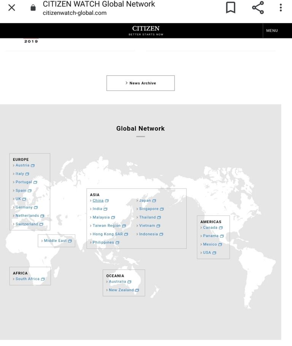This screenshot has height=346, width=292.
Task: Visit the Japan link
Action: (x=145, y=201)
